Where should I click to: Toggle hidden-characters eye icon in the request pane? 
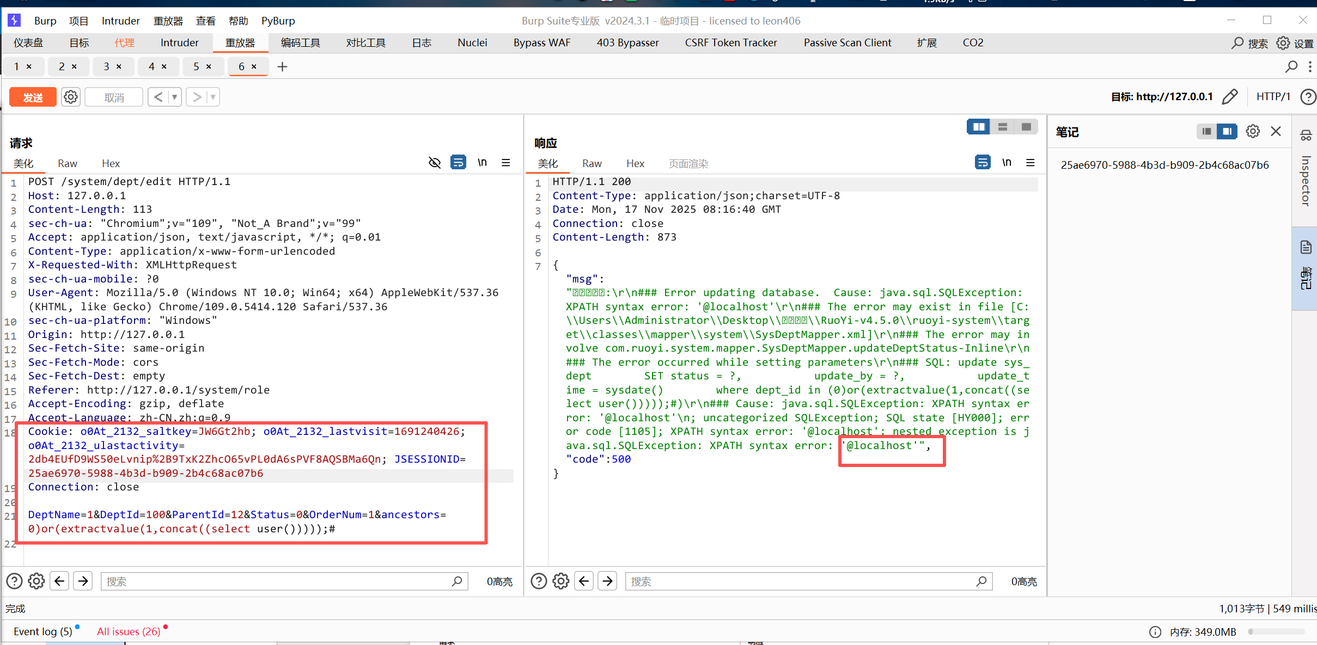pos(434,162)
